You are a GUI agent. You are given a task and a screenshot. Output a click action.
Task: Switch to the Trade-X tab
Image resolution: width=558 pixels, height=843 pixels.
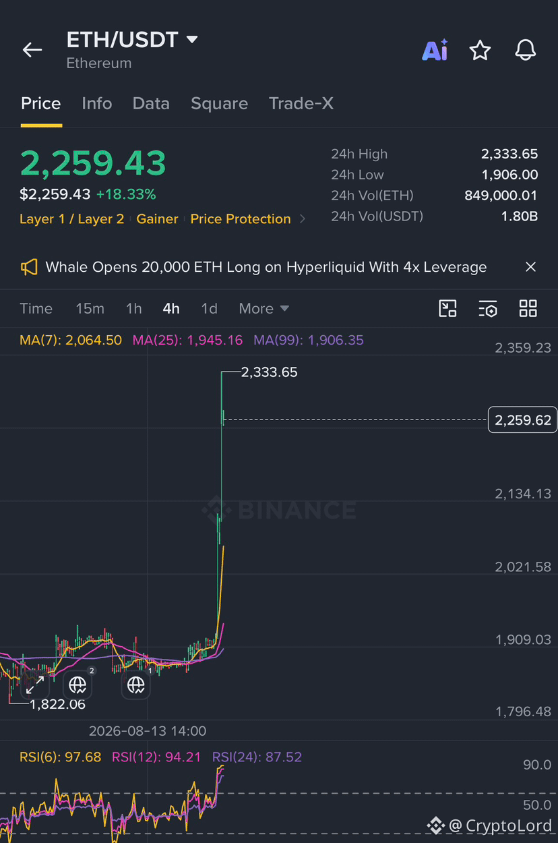301,103
